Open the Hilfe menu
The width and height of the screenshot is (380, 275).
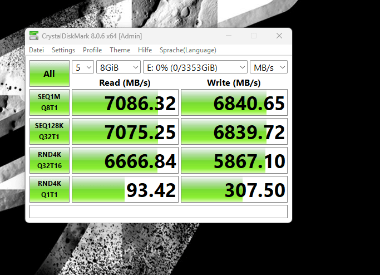point(145,50)
